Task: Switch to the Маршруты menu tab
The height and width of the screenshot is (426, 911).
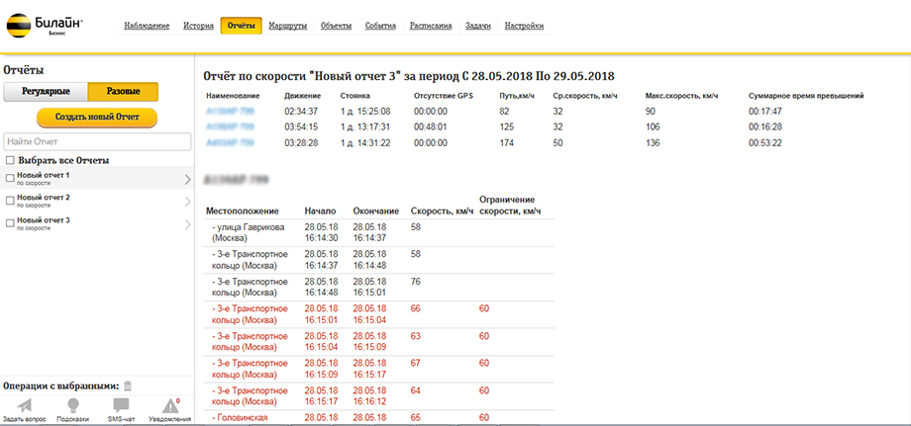Action: (287, 26)
